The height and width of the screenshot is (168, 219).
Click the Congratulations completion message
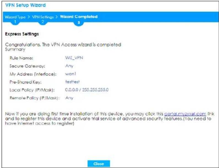[x=63, y=45]
